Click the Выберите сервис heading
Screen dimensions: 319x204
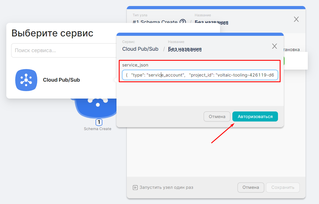pyautogui.click(x=52, y=33)
